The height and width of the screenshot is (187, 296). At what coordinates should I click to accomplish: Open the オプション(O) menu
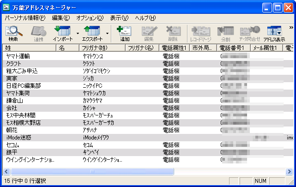coord(90,18)
